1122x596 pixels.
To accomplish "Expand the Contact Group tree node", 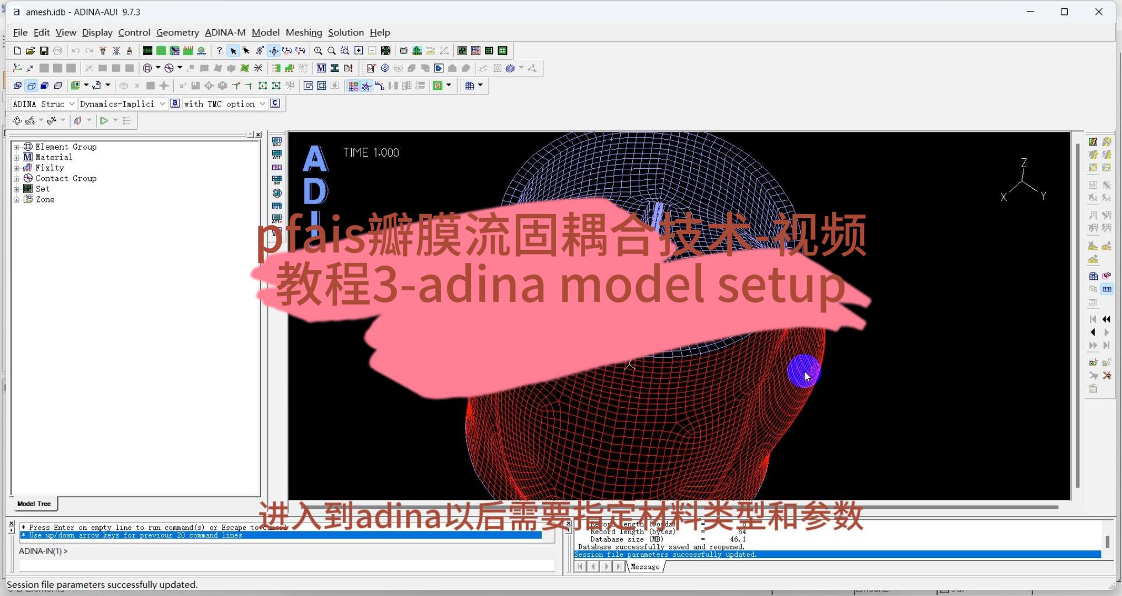I will point(17,178).
